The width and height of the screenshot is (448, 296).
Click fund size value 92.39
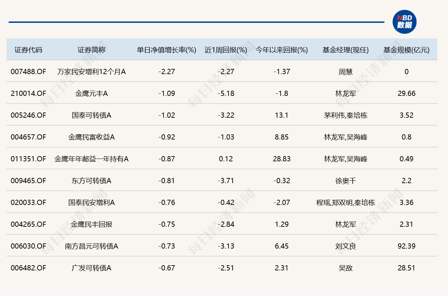click(x=406, y=246)
